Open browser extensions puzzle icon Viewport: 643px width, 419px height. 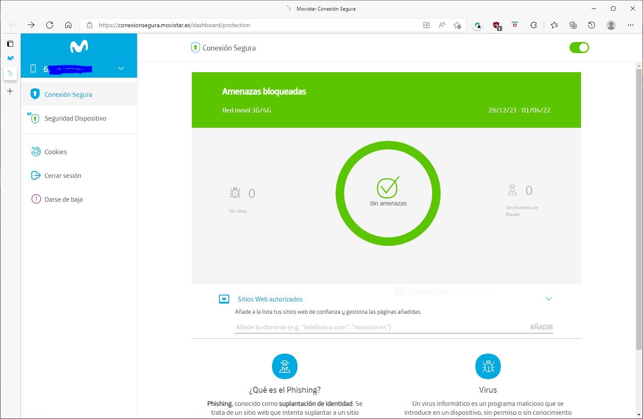(x=533, y=25)
